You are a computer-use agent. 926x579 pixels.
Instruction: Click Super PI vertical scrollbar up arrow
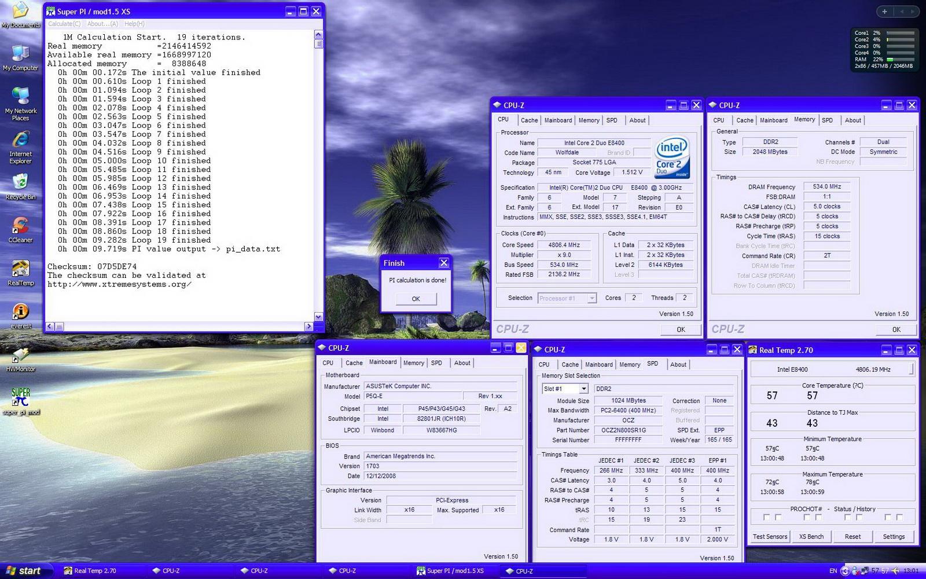point(318,35)
